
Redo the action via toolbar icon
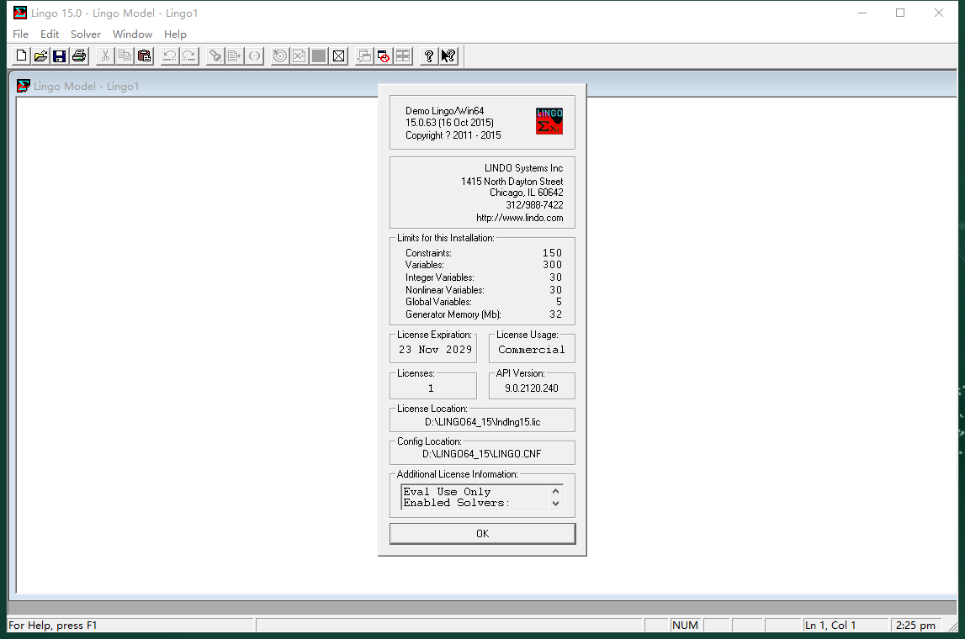[x=189, y=56]
